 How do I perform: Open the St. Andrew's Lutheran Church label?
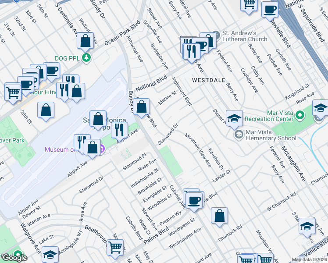pos(245,36)
